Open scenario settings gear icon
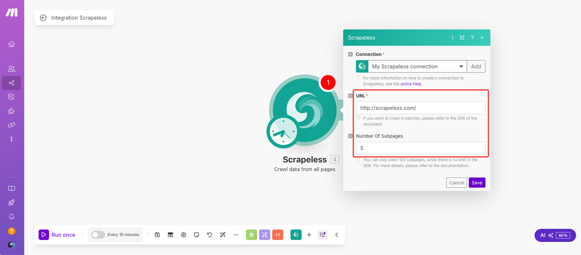The image size is (581, 255). click(183, 235)
